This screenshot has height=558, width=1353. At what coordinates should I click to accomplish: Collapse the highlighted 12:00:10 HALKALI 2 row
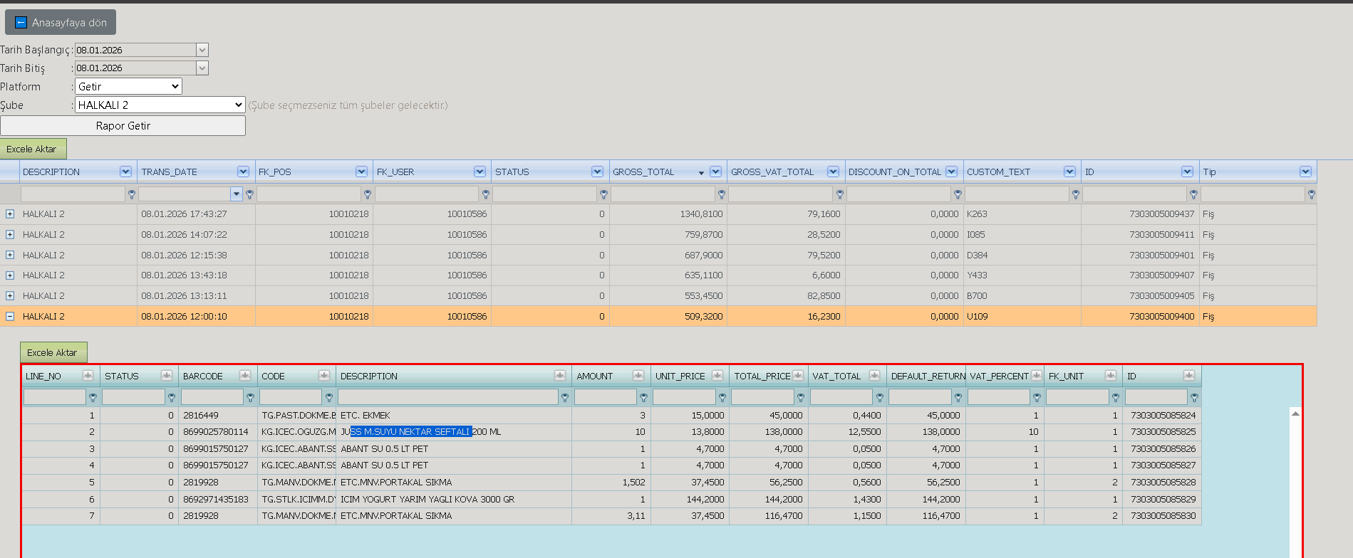(10, 316)
